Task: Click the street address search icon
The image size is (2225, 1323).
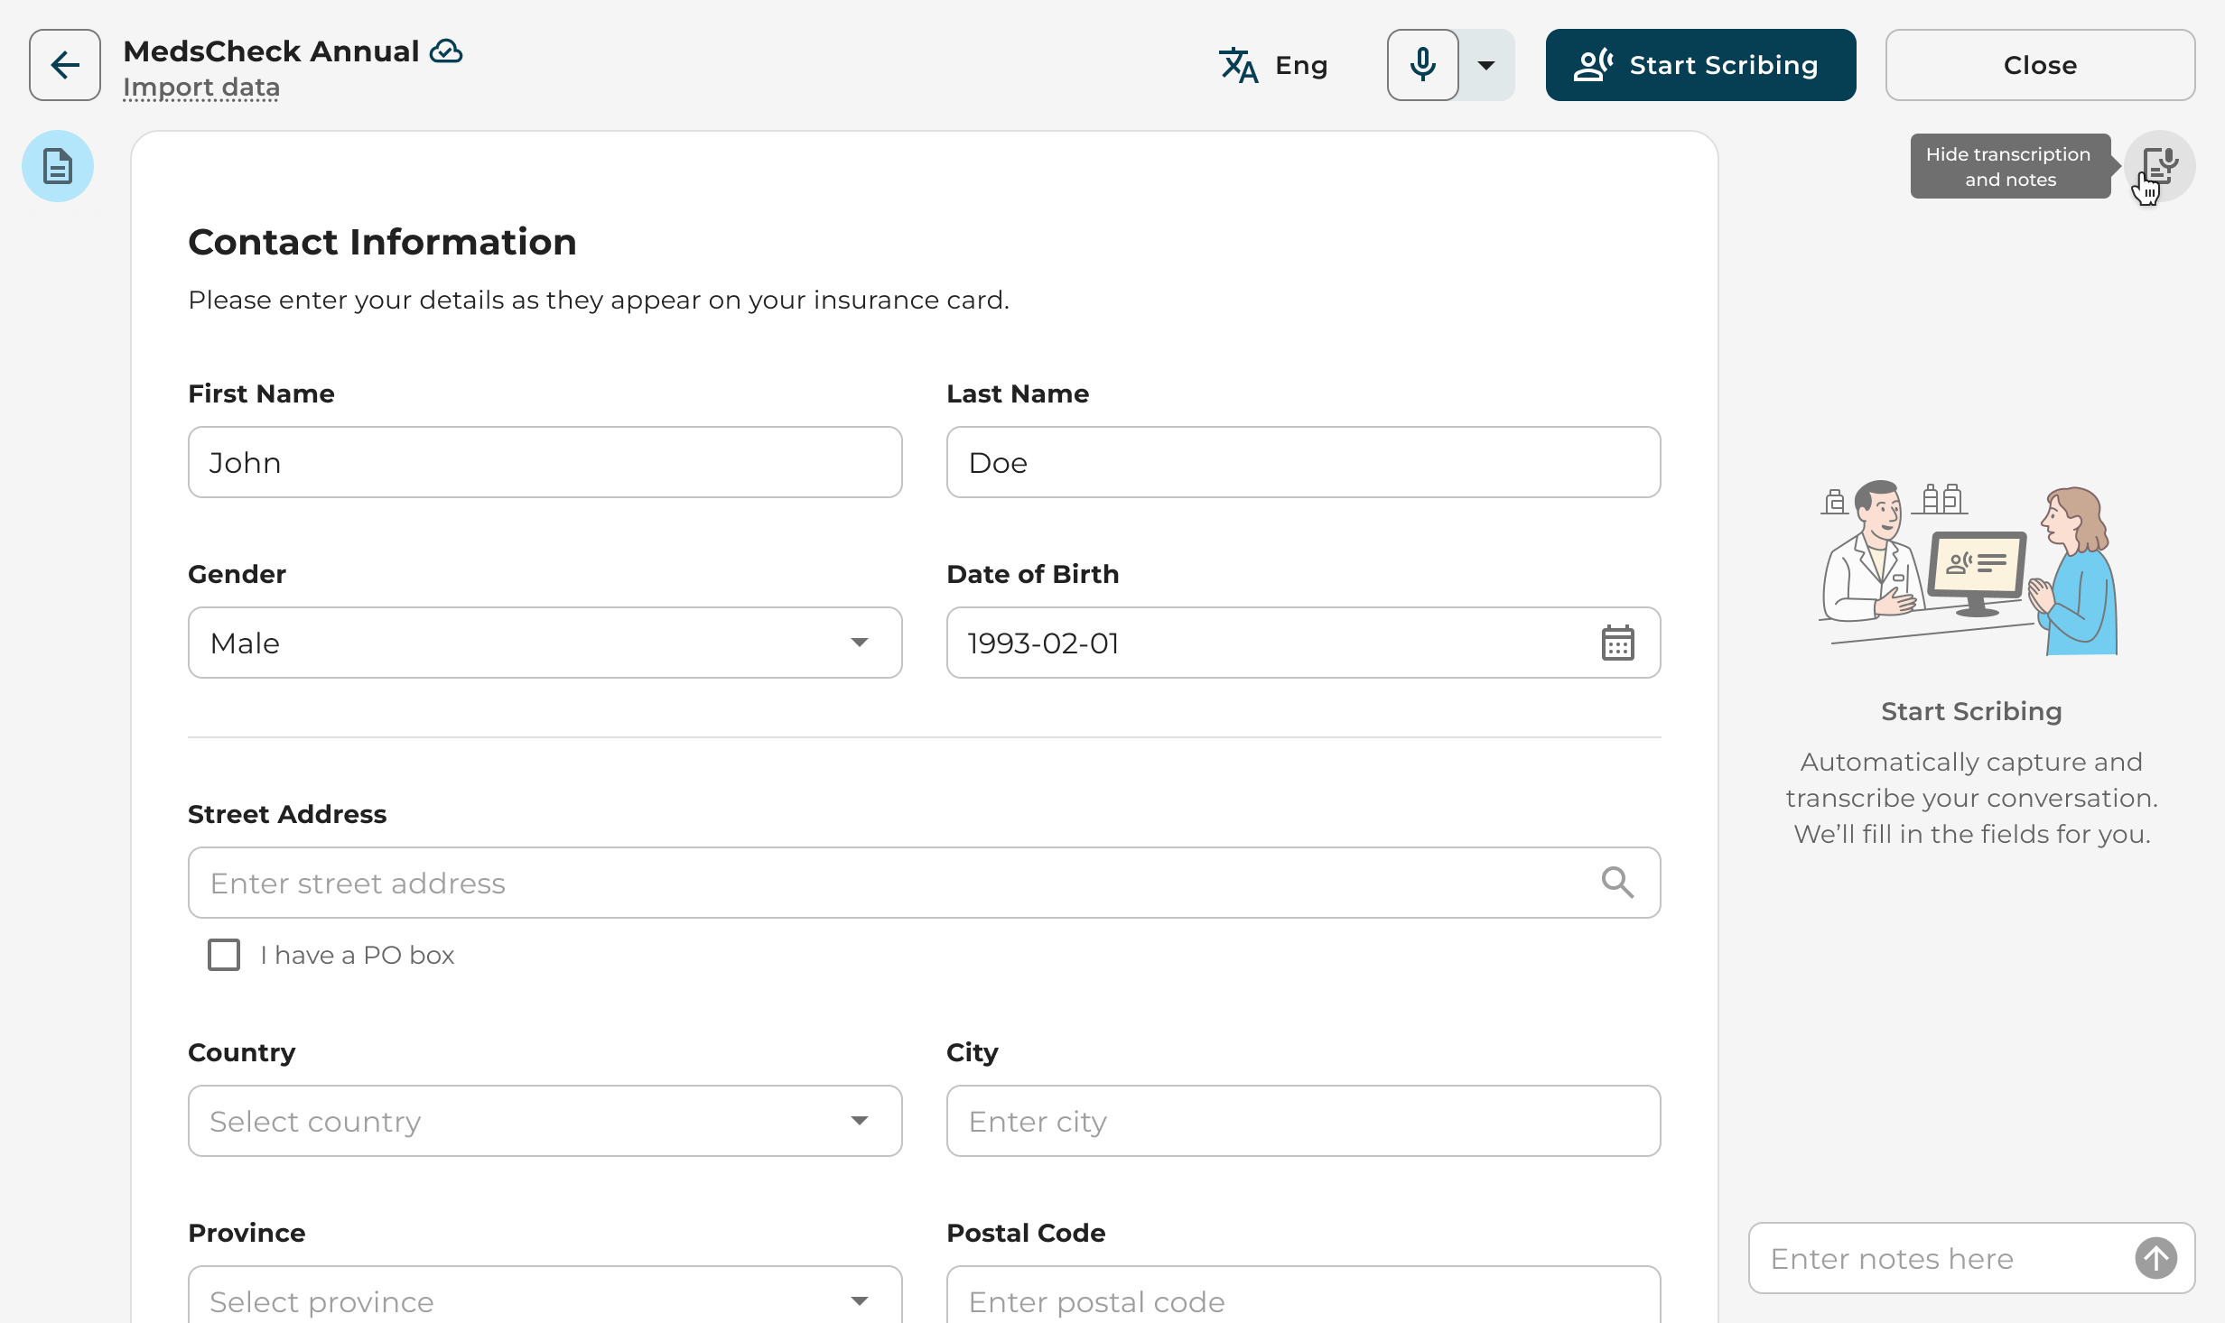Action: point(1618,883)
